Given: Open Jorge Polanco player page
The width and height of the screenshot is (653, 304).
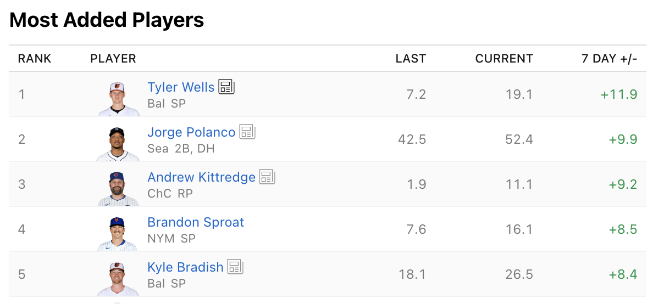Looking at the screenshot, I should 191,132.
